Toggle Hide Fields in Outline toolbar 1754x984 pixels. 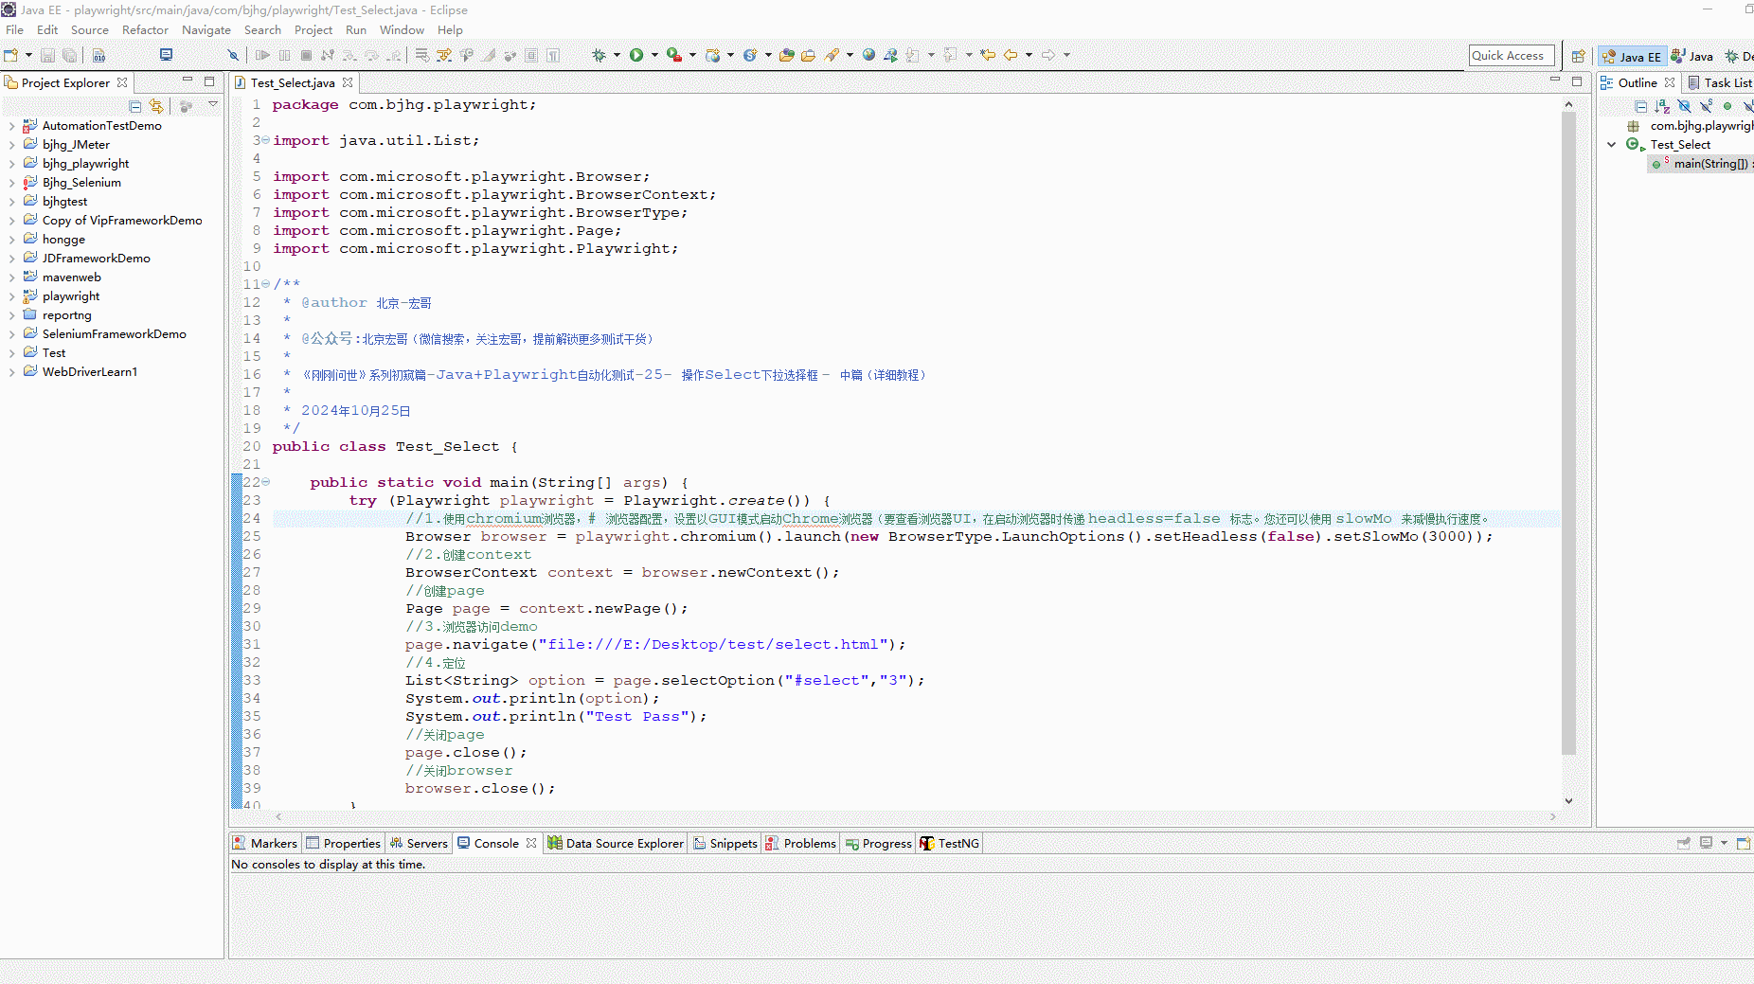click(1684, 106)
